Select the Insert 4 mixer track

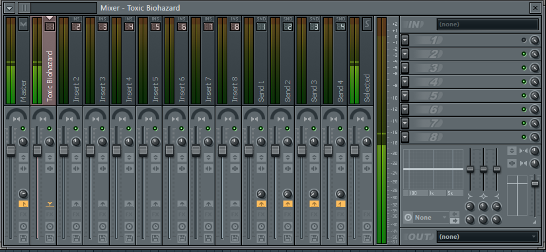[x=123, y=61]
